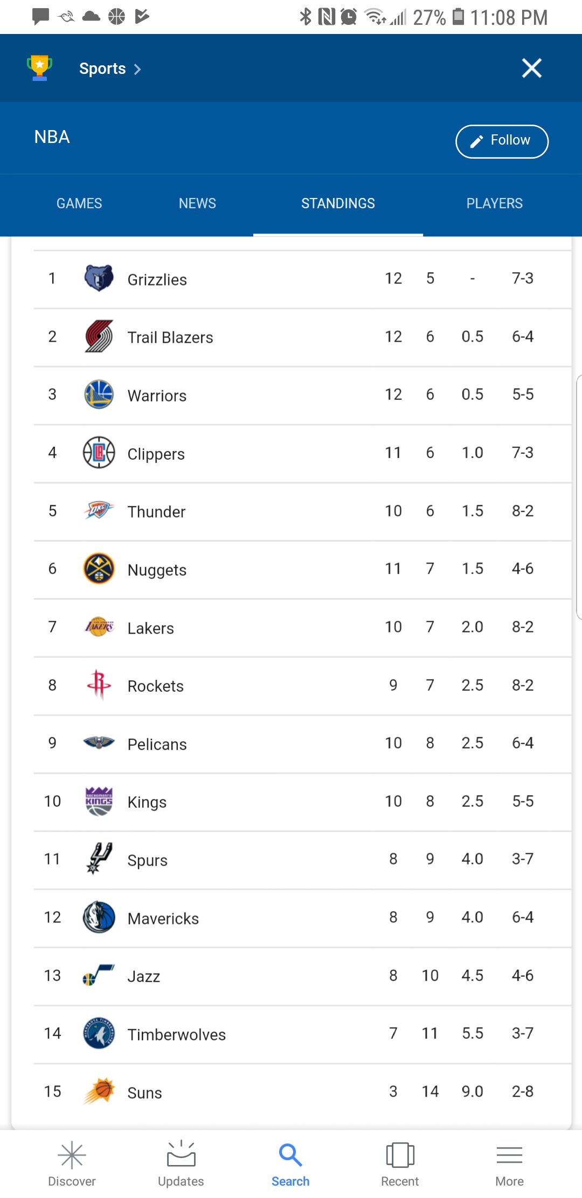
Task: Tap the Grizzlies team logo
Action: click(98, 278)
